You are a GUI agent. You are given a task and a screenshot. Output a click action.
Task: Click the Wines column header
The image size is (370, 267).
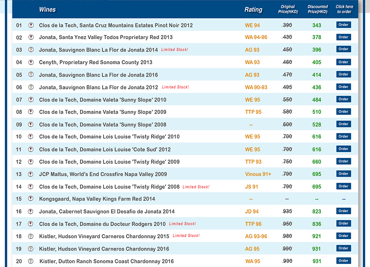coord(48,10)
